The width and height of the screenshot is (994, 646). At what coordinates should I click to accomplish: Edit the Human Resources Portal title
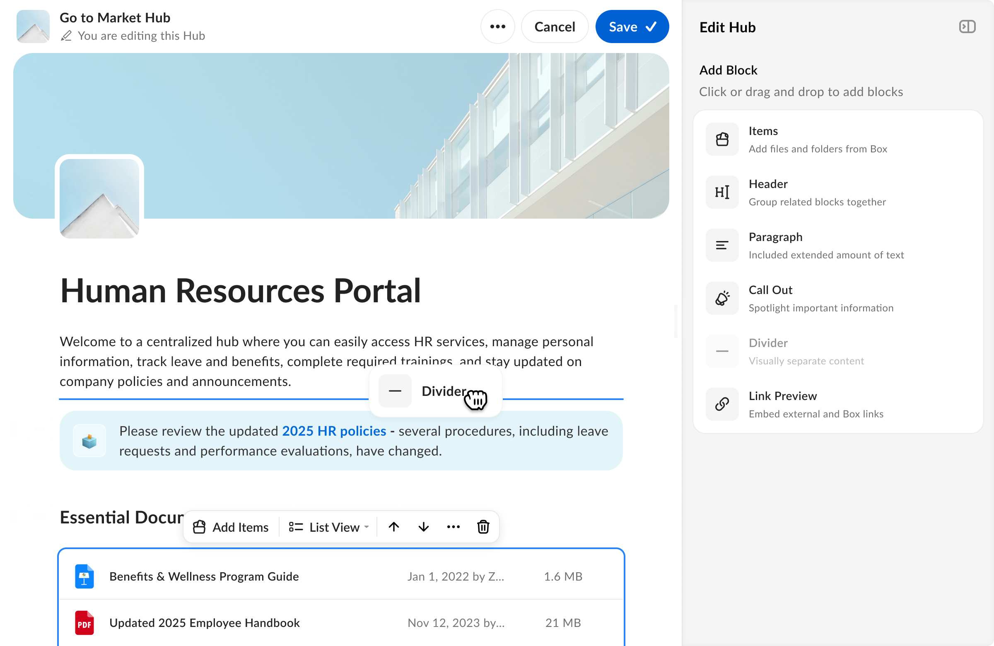(240, 291)
